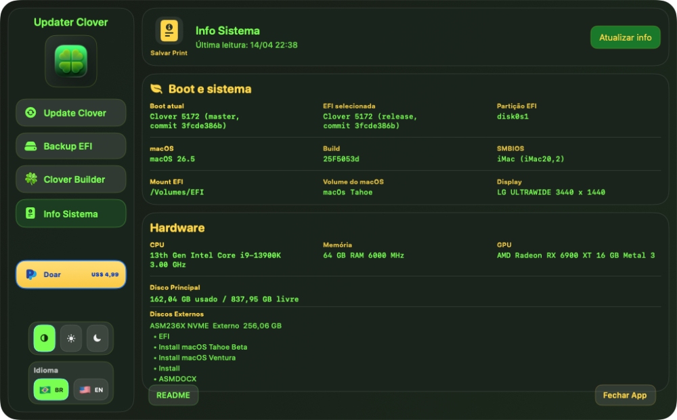Click the Discos Externos label

click(x=177, y=314)
